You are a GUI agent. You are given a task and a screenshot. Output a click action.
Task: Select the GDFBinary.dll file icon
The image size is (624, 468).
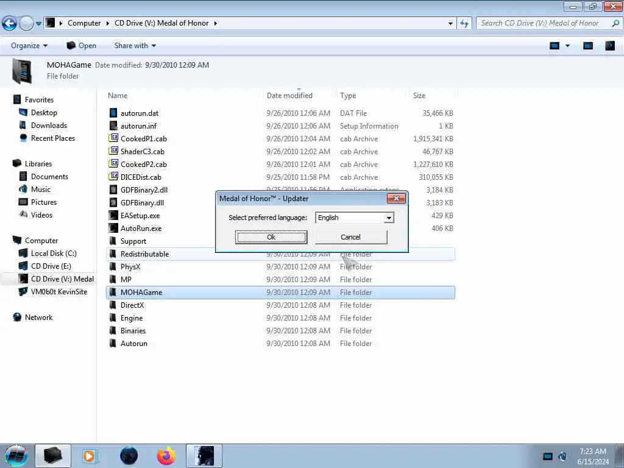[113, 202]
